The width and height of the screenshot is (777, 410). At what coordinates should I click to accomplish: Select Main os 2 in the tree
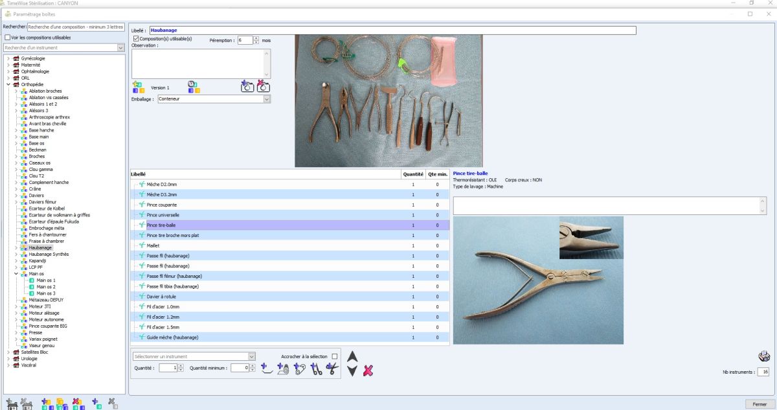46,287
